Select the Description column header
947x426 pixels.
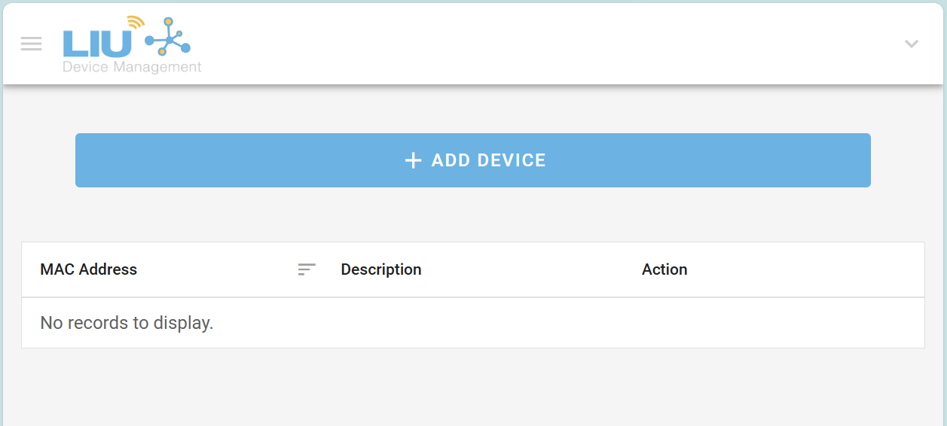381,269
